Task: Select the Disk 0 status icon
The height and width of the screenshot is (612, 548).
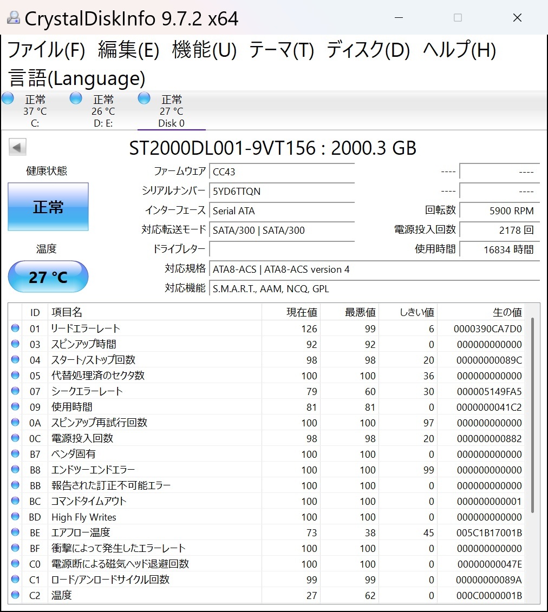Action: [144, 98]
